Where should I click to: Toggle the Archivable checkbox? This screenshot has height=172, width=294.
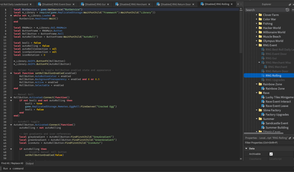click(x=271, y=154)
